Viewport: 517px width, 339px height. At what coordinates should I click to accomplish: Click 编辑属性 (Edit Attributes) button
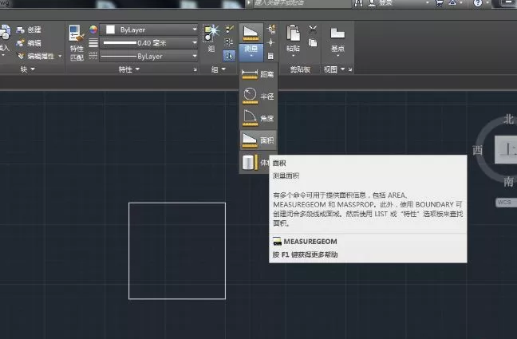pos(35,56)
